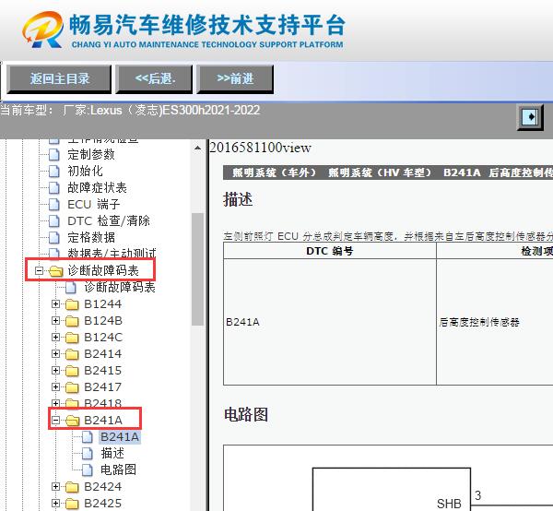Click the 2016581100view text
This screenshot has width=553, height=511.
pos(260,148)
